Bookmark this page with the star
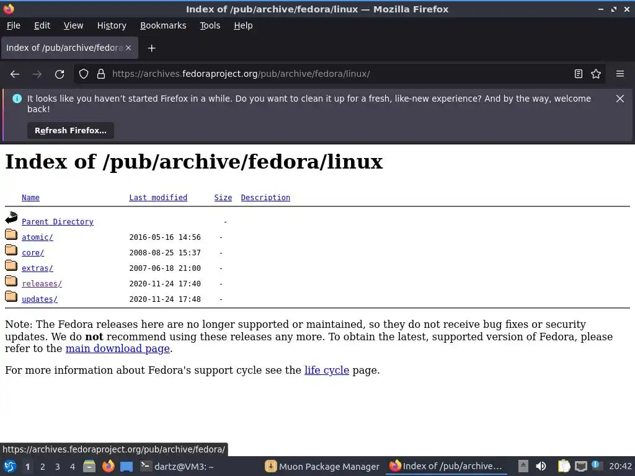Viewport: 635px width, 476px height. [x=596, y=74]
